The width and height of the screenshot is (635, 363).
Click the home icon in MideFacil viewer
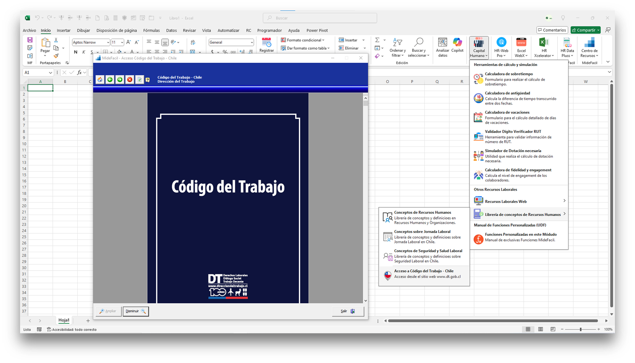(x=100, y=79)
